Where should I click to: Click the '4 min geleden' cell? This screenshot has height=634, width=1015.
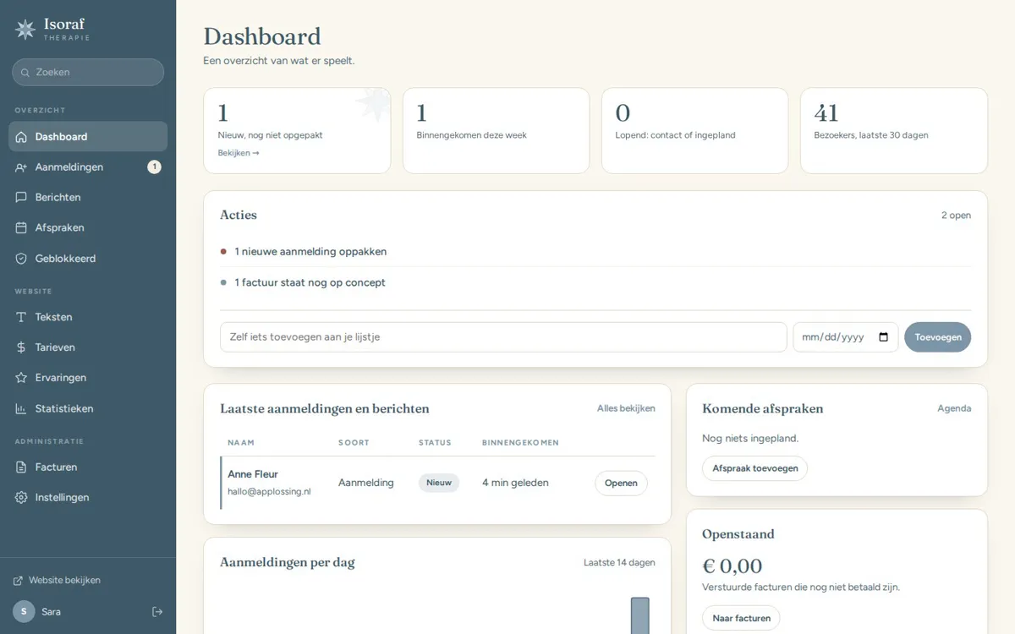tap(515, 483)
